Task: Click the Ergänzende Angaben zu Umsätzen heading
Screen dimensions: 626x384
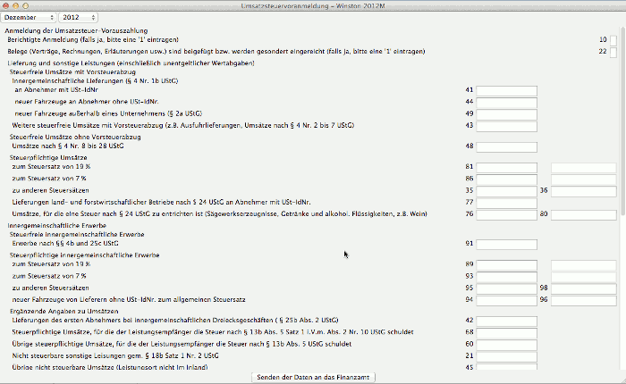Action: tap(63, 311)
